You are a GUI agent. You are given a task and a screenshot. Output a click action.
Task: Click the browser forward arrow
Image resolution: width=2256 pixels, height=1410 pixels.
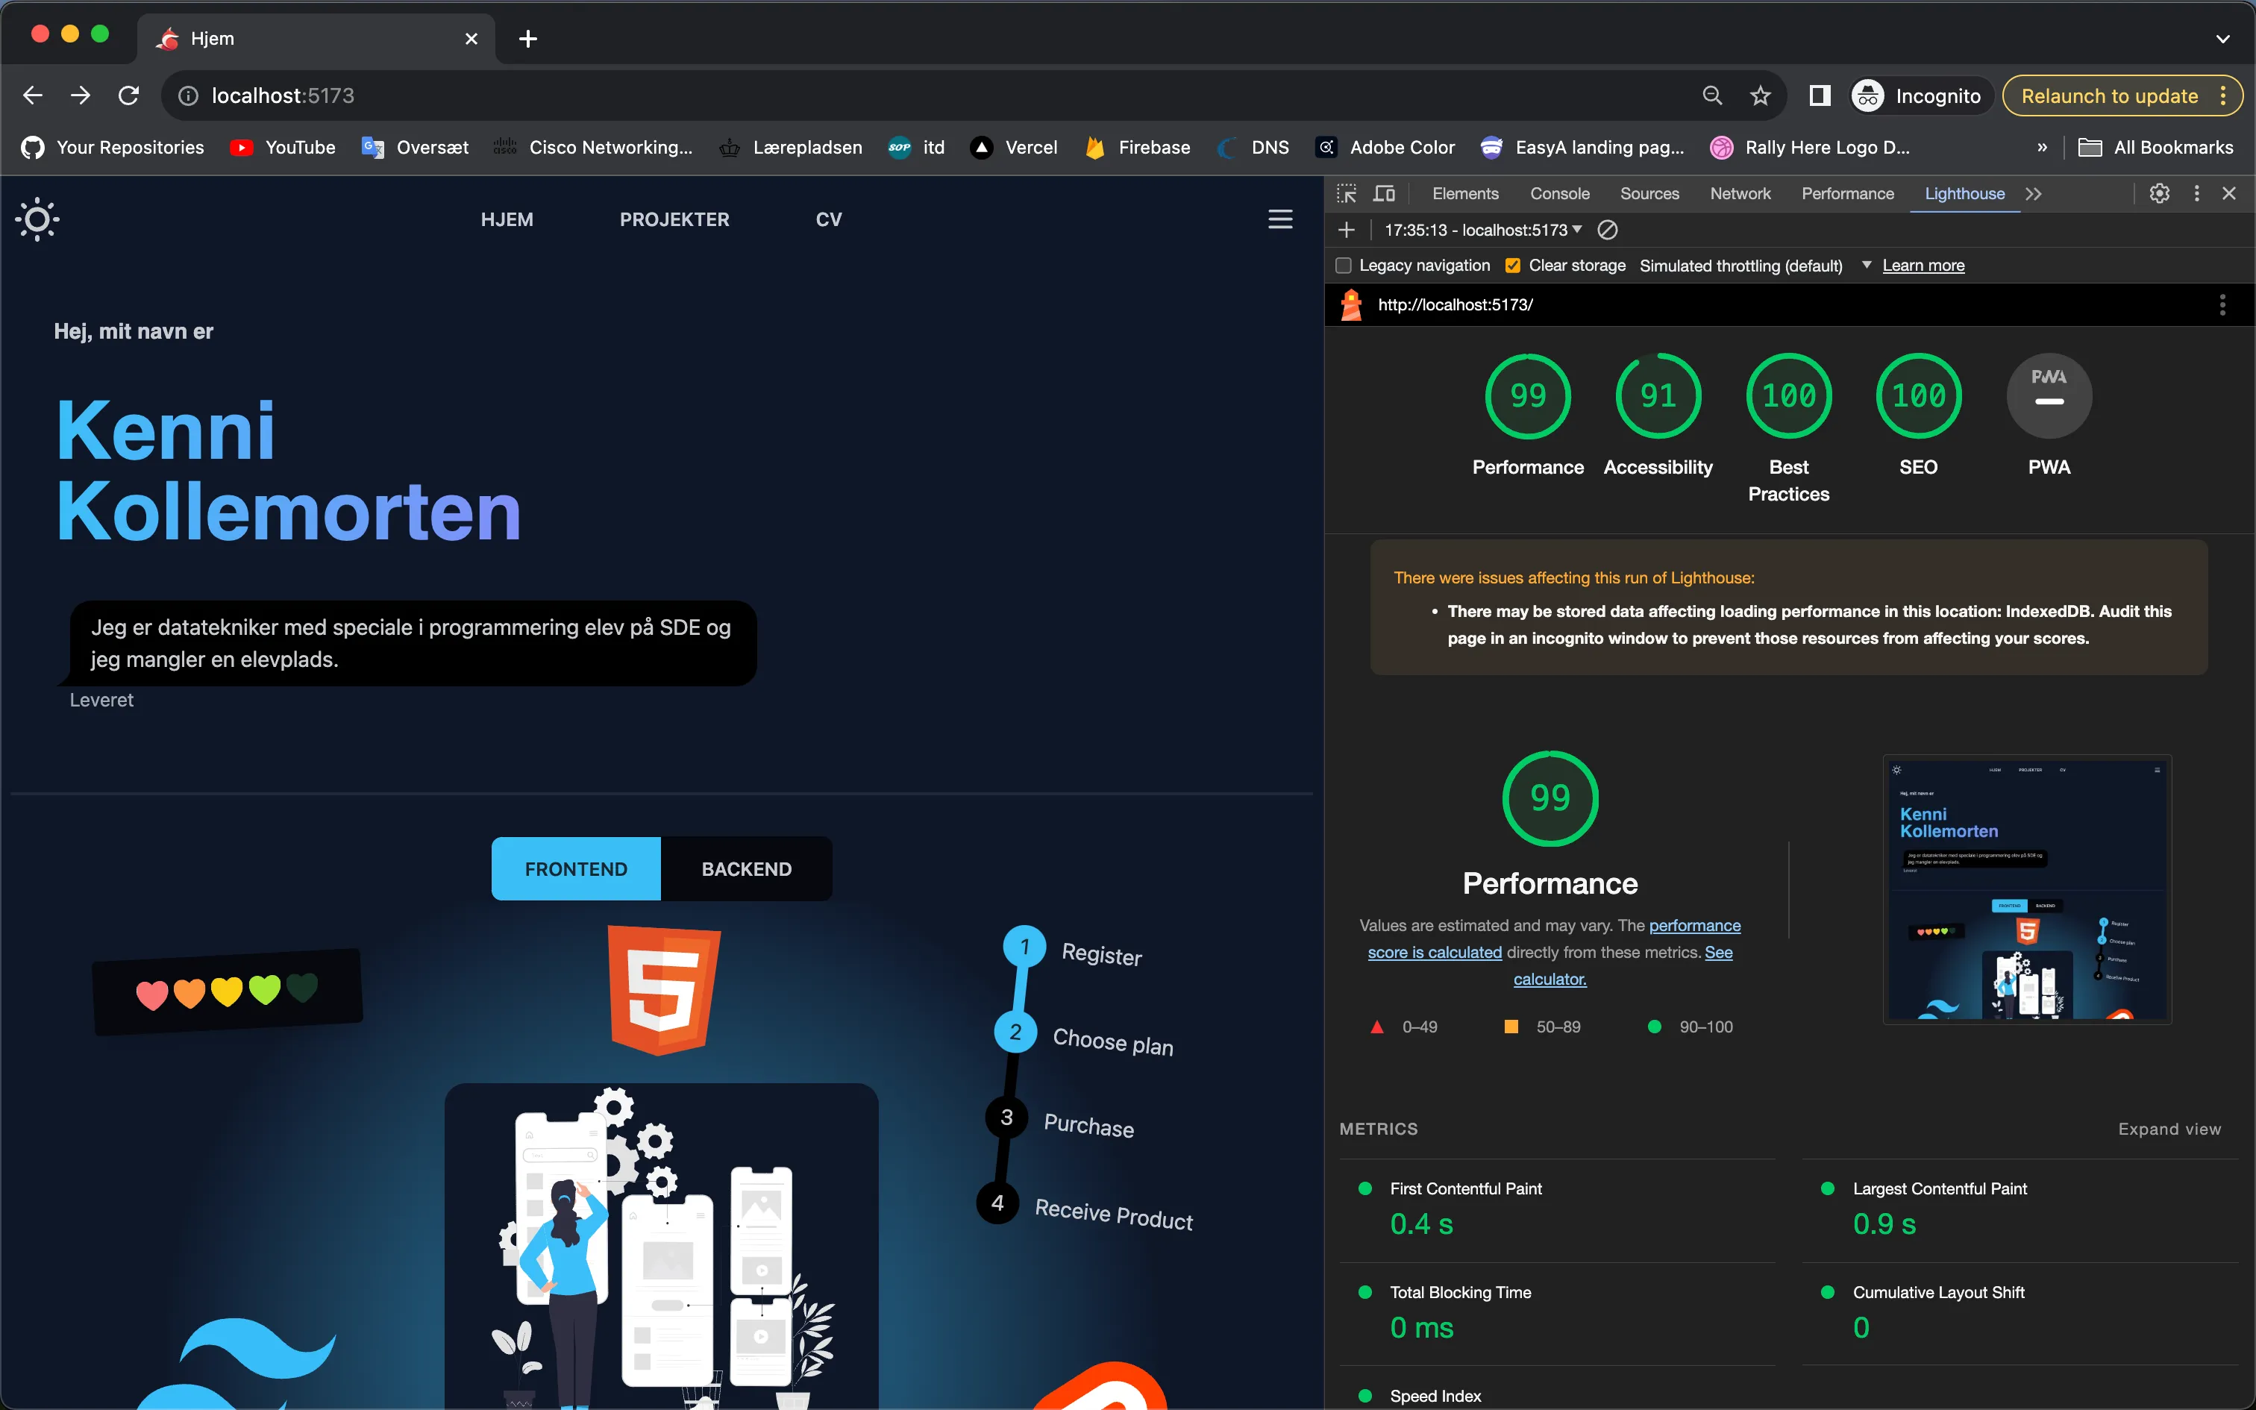point(81,95)
